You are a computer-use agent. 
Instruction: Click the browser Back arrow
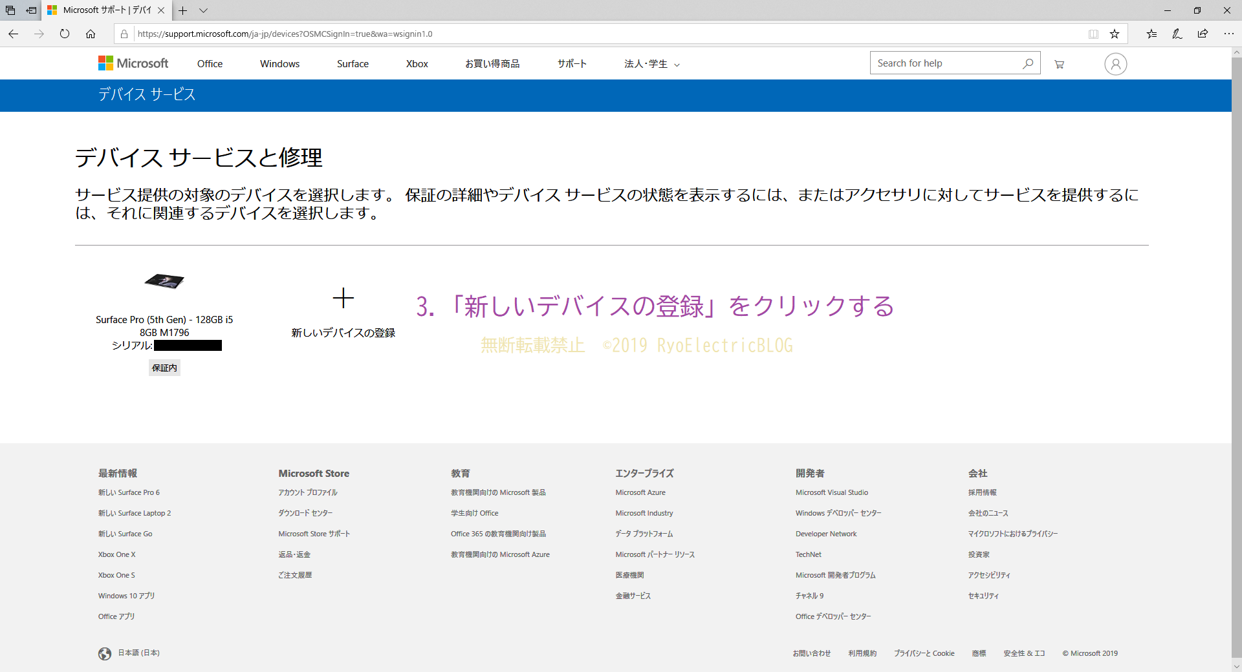pyautogui.click(x=13, y=34)
